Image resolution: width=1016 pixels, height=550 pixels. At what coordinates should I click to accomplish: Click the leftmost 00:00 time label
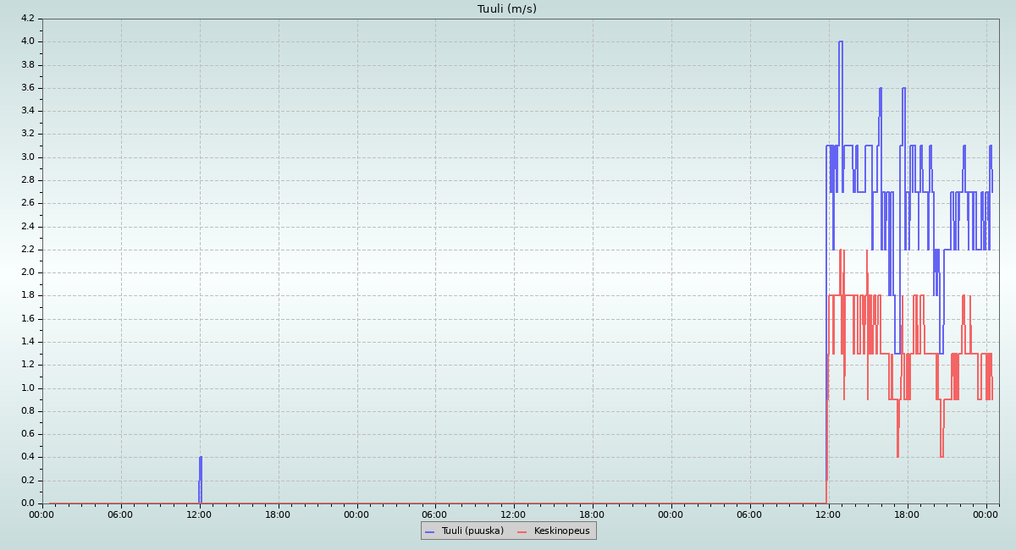pos(42,514)
